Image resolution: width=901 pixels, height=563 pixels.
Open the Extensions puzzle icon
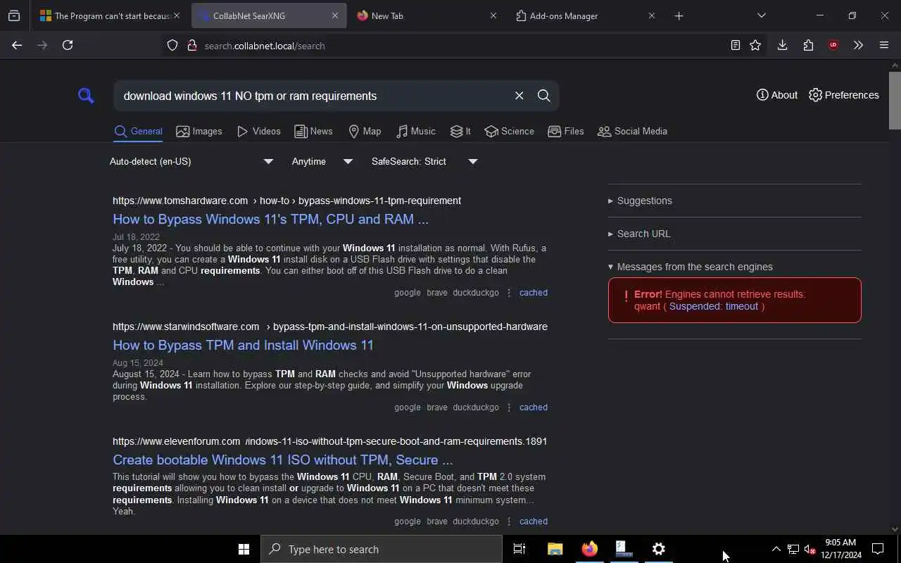808,45
